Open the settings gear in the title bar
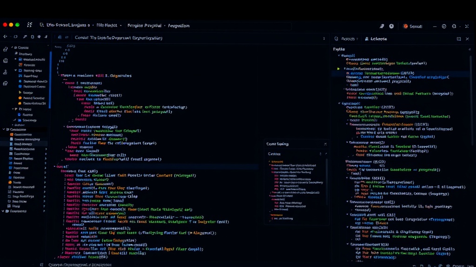 454,26
